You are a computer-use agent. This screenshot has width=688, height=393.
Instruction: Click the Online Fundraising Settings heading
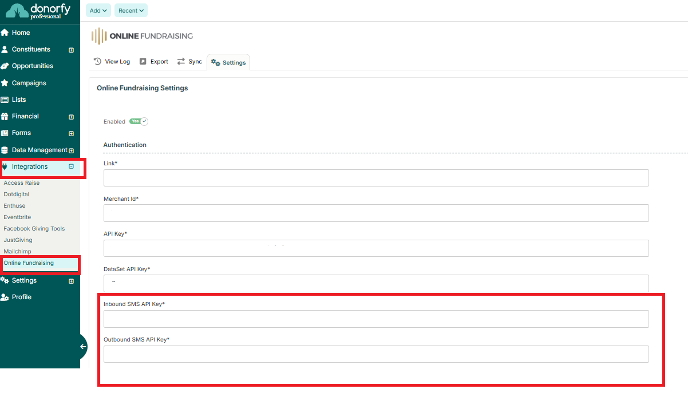tap(143, 88)
